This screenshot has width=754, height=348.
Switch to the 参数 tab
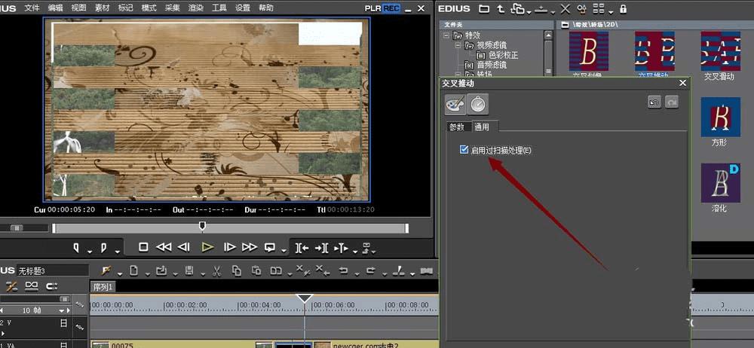tap(456, 127)
